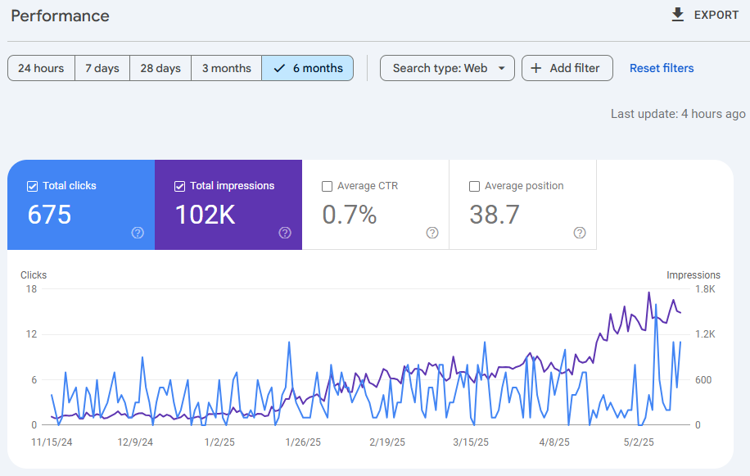Click the Total impressions question mark icon
The image size is (750, 476).
(284, 233)
